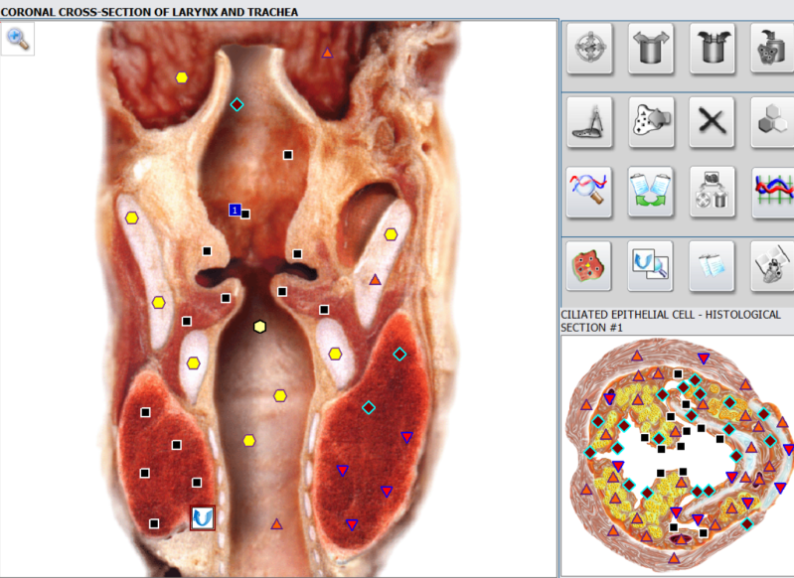The width and height of the screenshot is (794, 578).
Task: Click the red organ with yellow dots icon
Action: click(590, 266)
